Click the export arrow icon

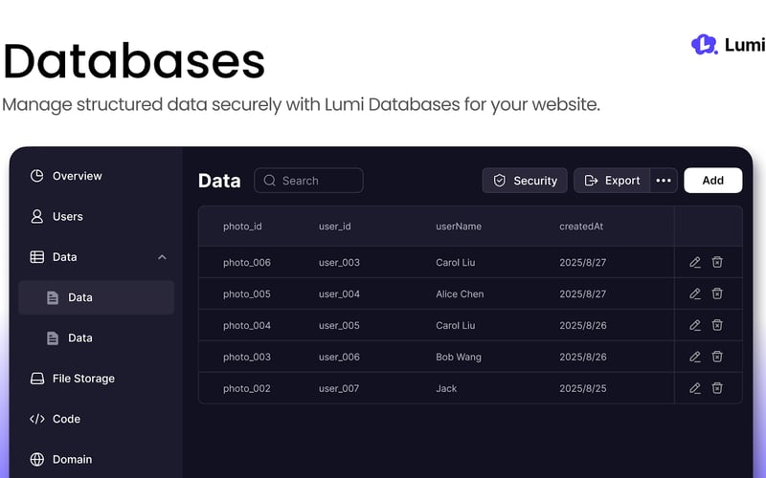(591, 181)
